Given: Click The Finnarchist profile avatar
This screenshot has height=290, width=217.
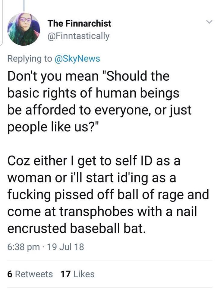Looking at the screenshot, I should [x=24, y=29].
